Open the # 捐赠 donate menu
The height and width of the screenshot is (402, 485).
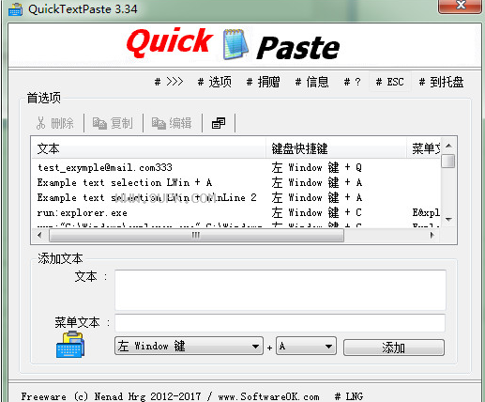pos(264,82)
